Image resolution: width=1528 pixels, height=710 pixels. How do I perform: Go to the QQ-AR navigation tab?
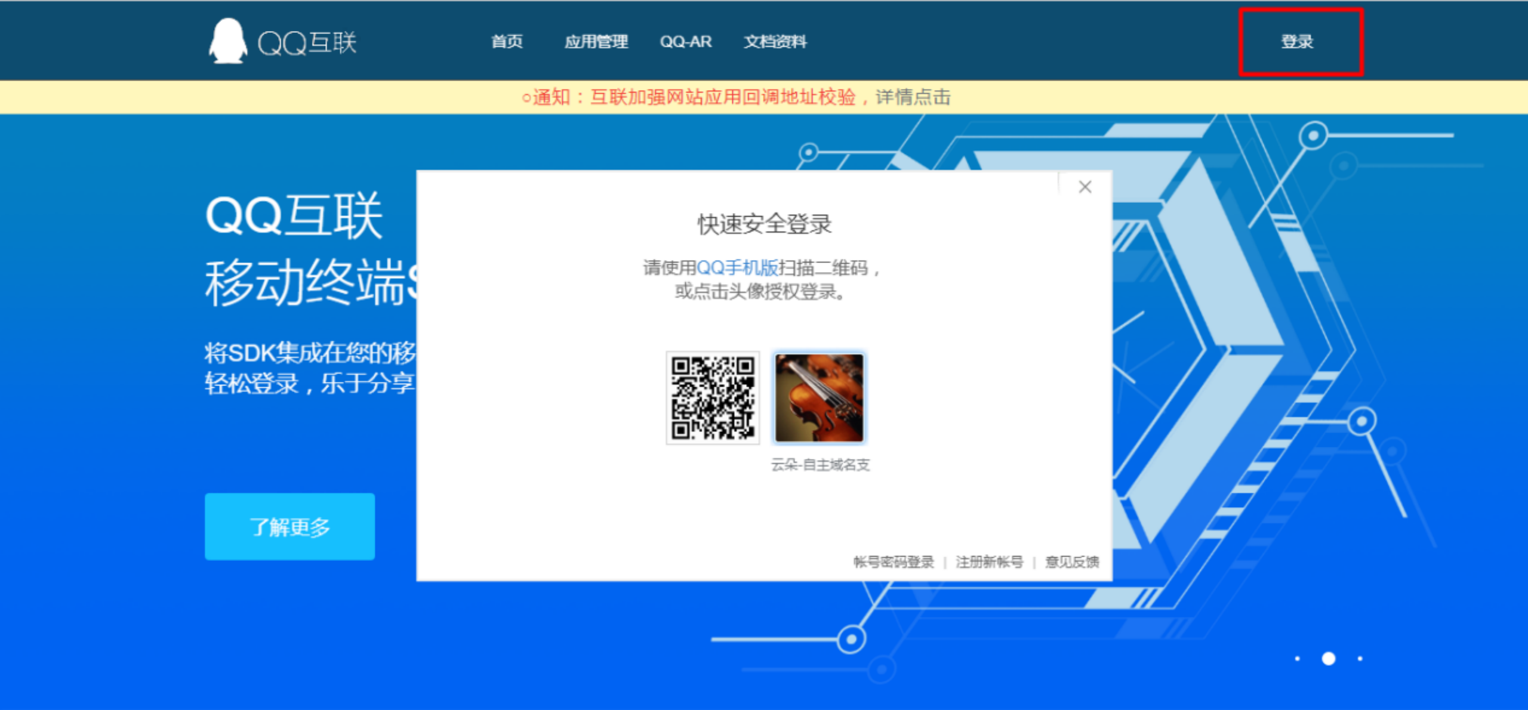[x=685, y=42]
